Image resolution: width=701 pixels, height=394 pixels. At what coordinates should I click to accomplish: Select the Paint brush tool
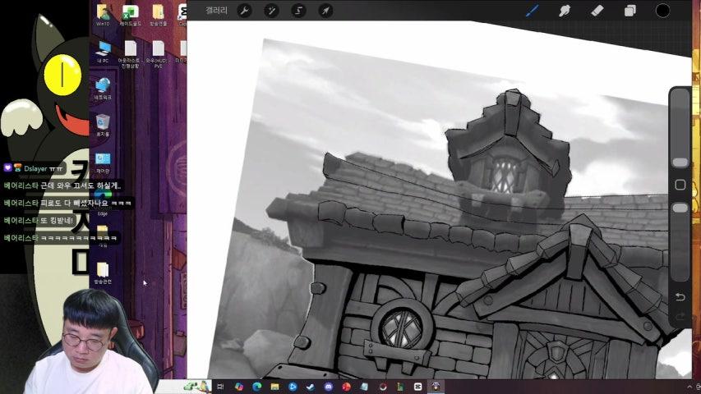532,11
